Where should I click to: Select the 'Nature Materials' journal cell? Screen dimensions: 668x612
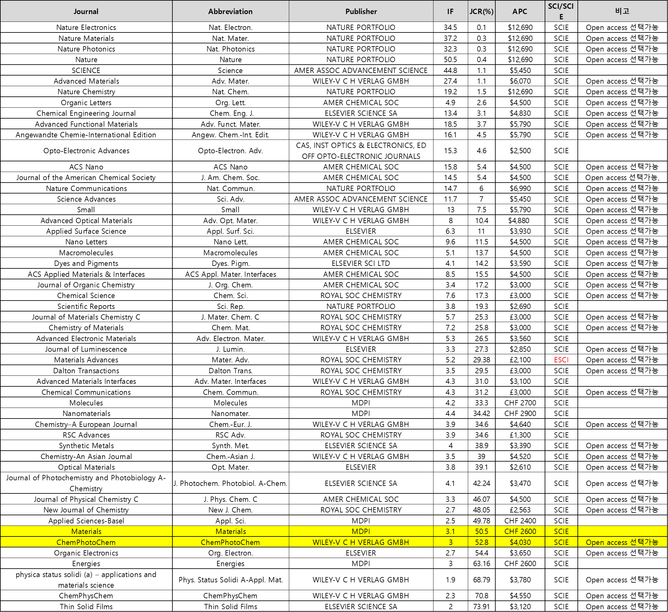tap(86, 38)
